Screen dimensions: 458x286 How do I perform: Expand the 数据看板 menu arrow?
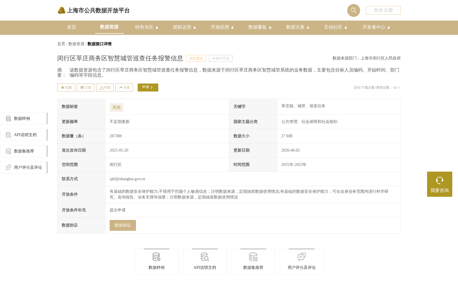coord(270,27)
